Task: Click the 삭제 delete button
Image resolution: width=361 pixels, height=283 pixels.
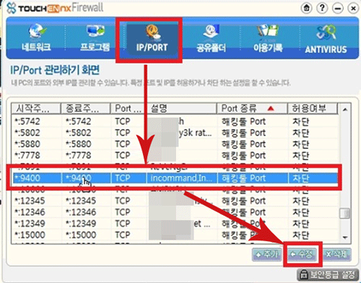Action: pyautogui.click(x=336, y=254)
